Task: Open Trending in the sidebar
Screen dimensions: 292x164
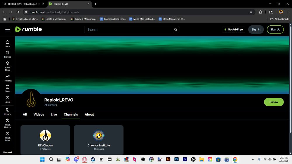Action: [8, 78]
